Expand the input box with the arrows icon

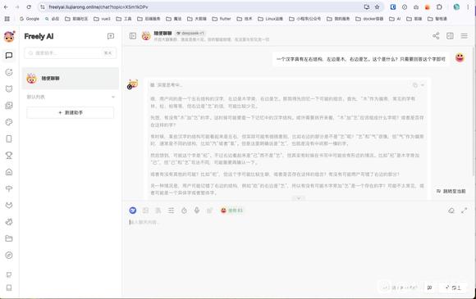(465, 211)
